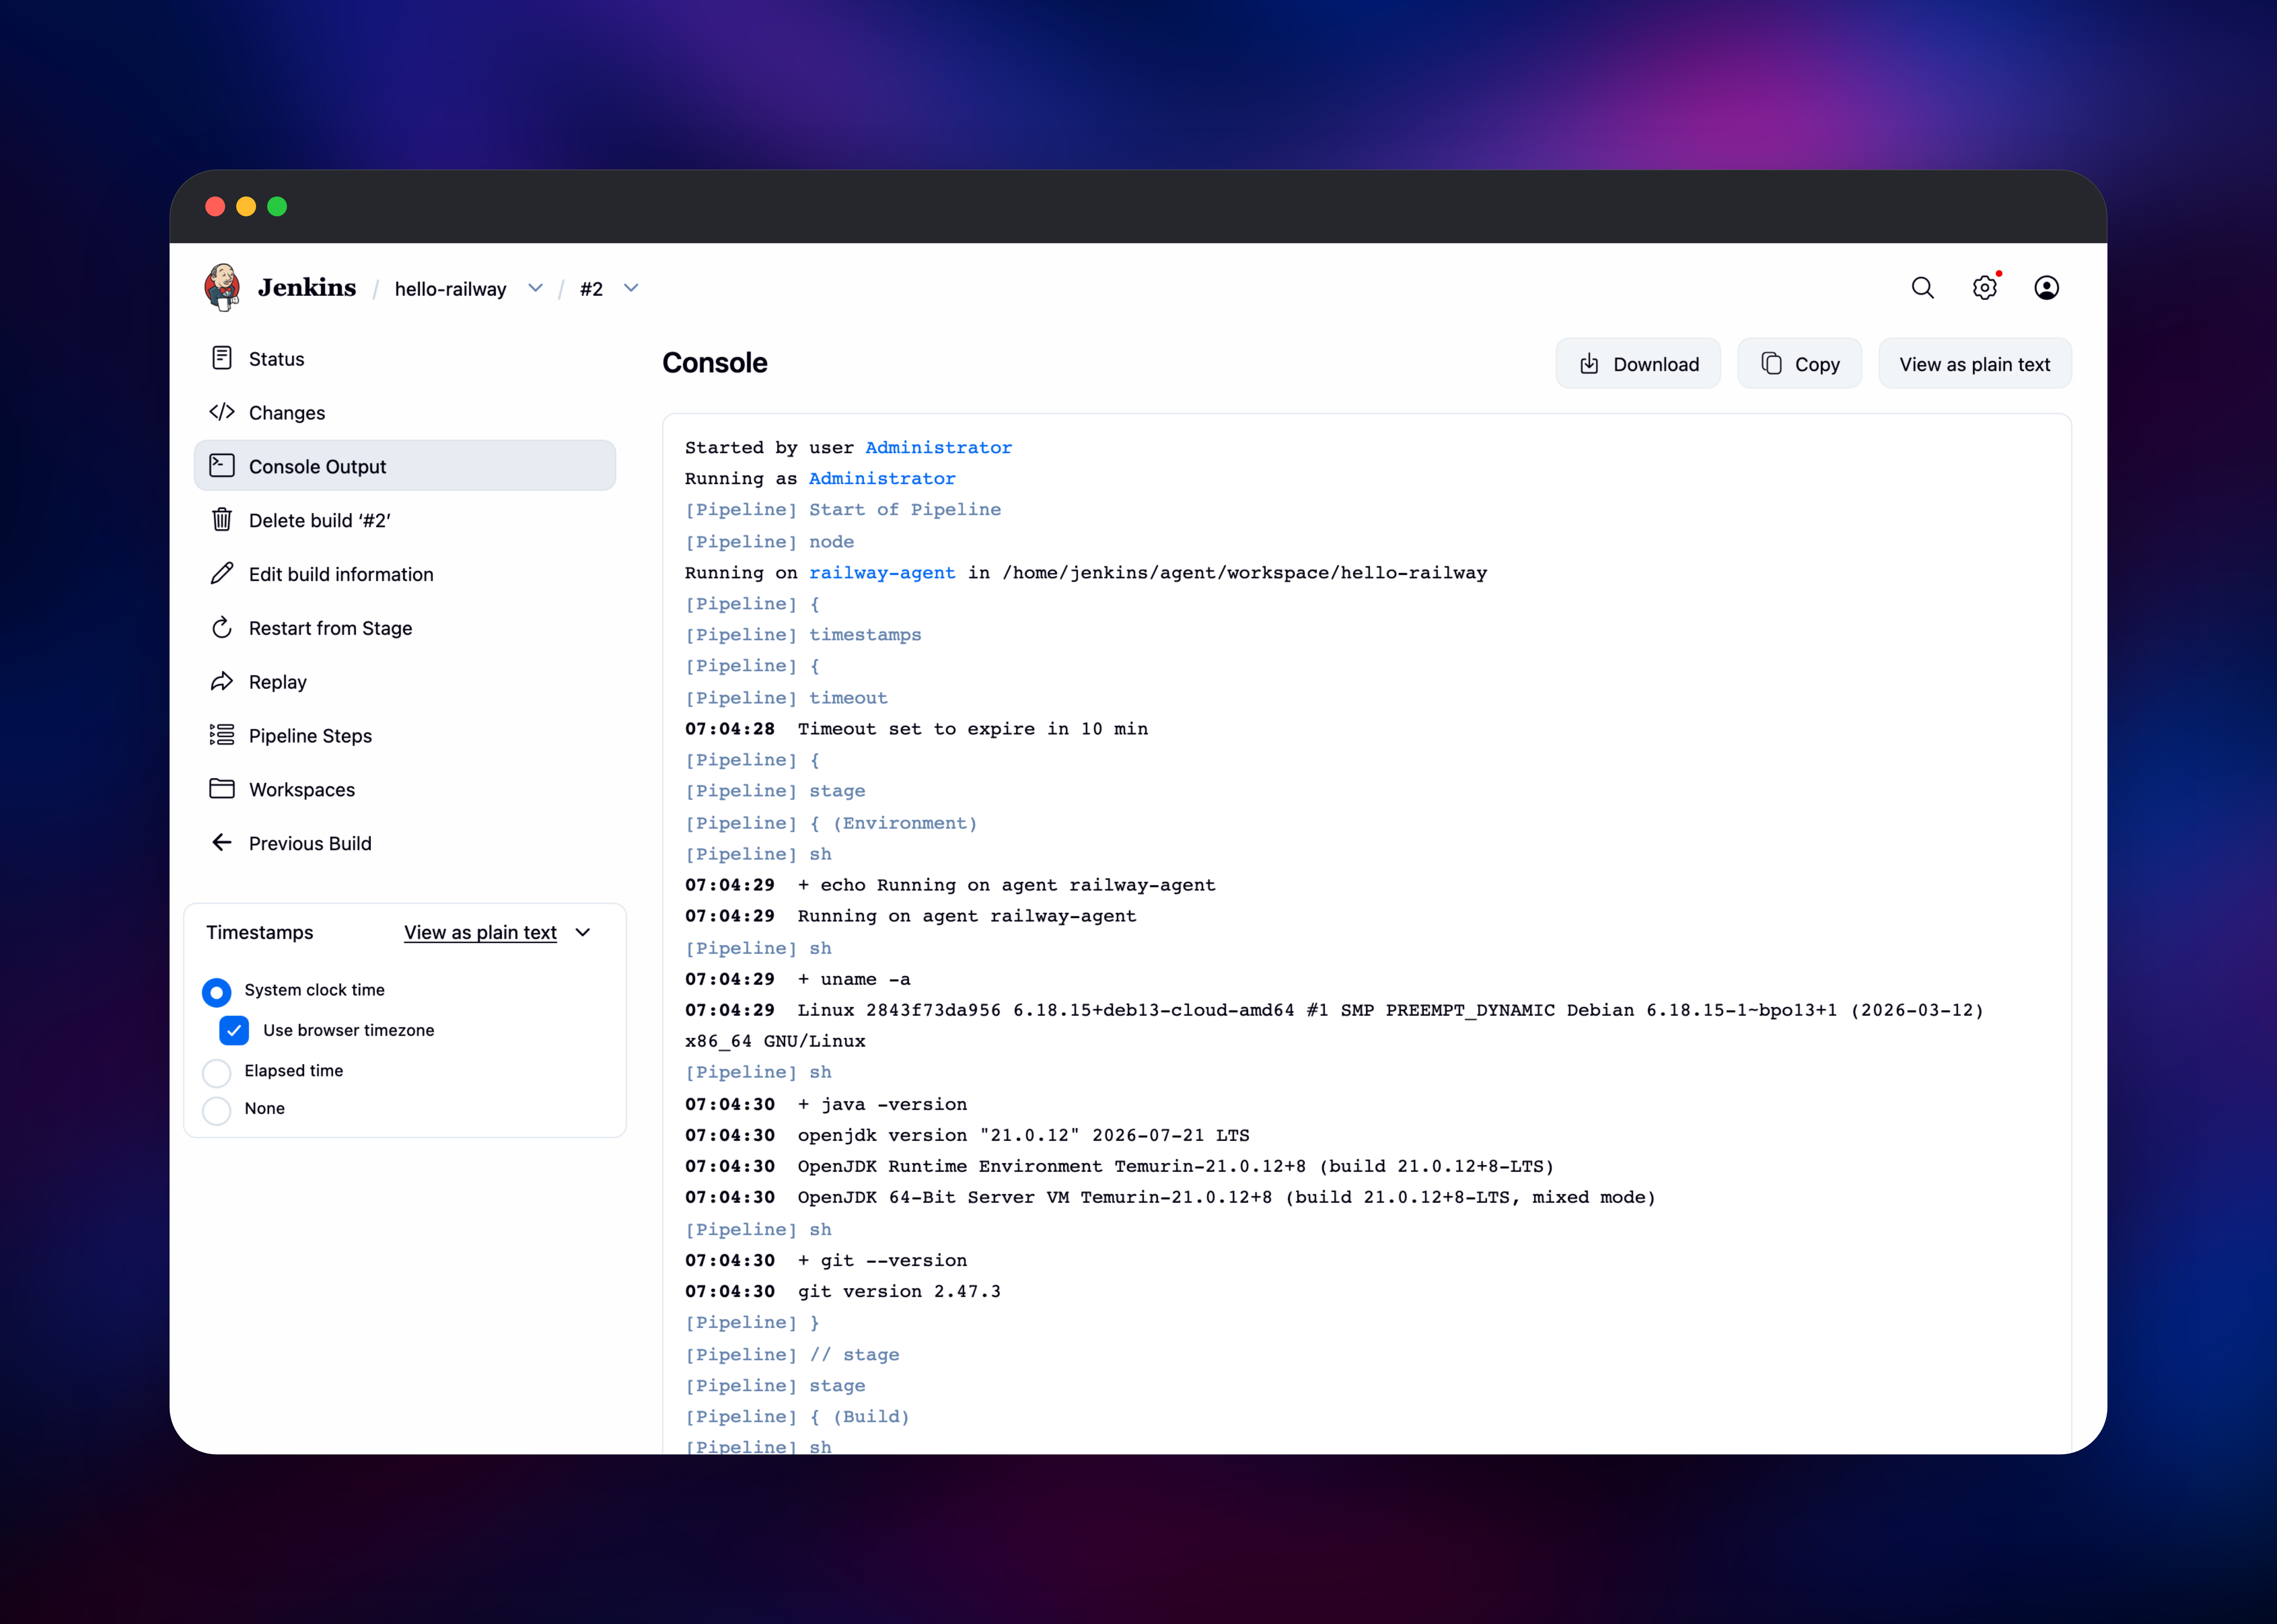The height and width of the screenshot is (1624, 2277).
Task: Click the green window maximize button
Action: (277, 206)
